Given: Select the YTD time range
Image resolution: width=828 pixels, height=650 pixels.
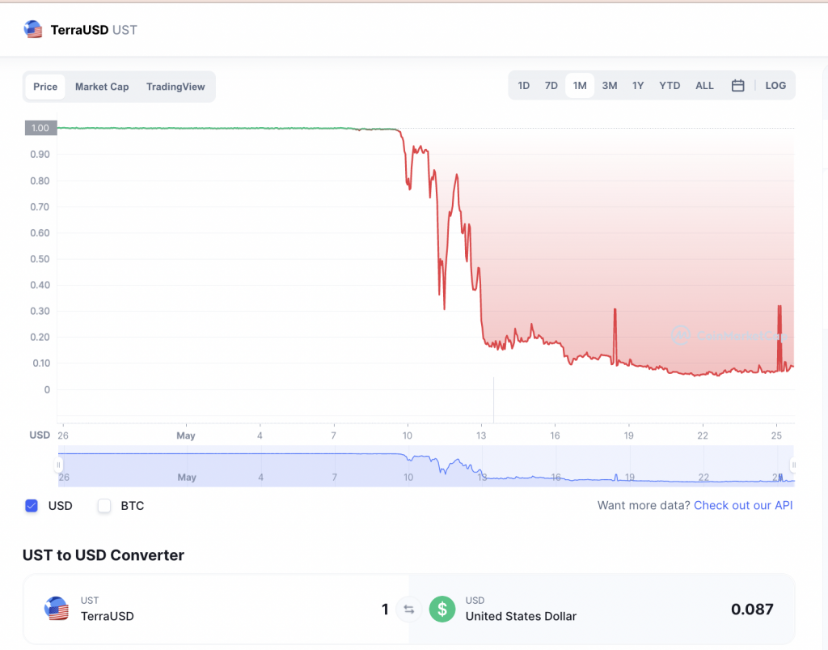Looking at the screenshot, I should click(670, 86).
